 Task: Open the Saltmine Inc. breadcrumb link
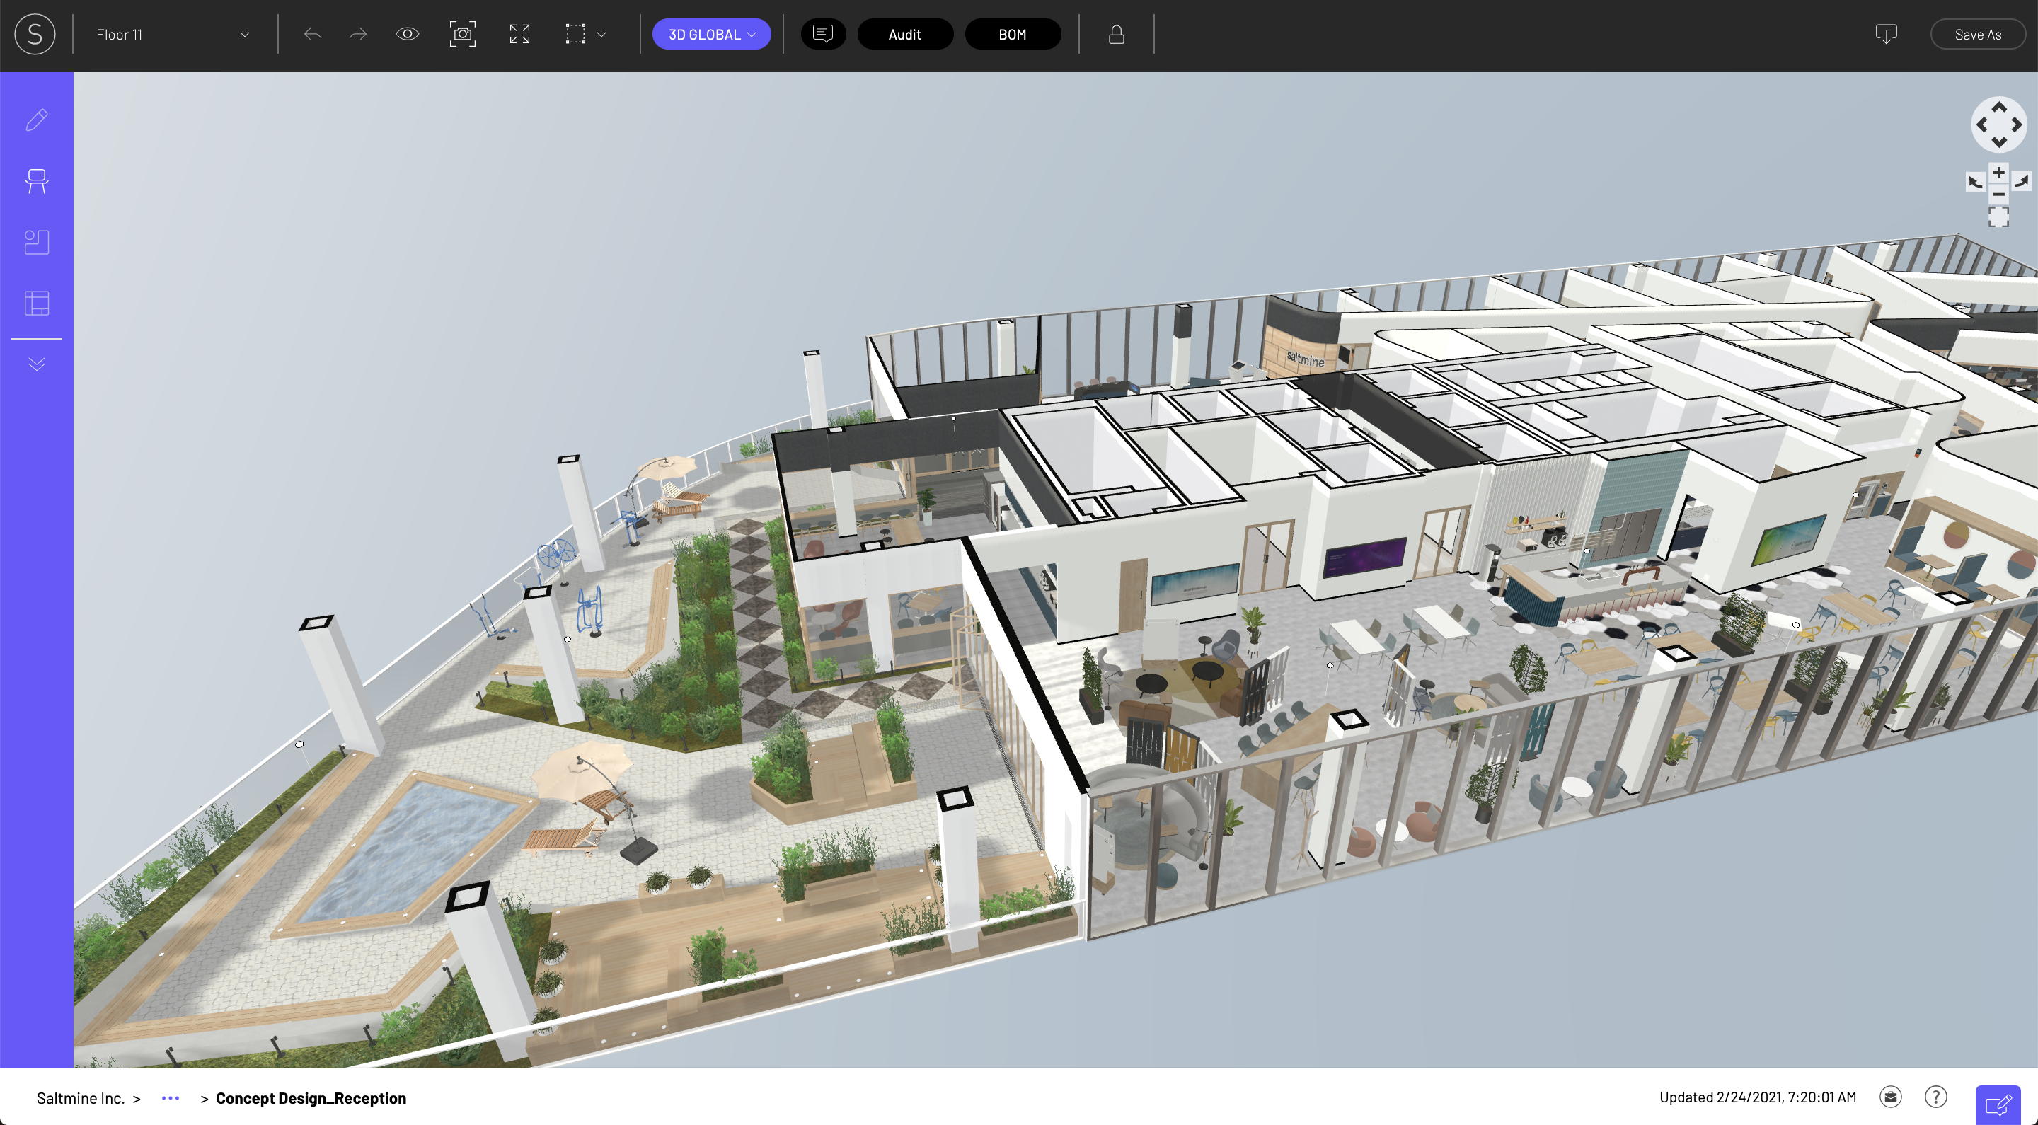pyautogui.click(x=80, y=1098)
